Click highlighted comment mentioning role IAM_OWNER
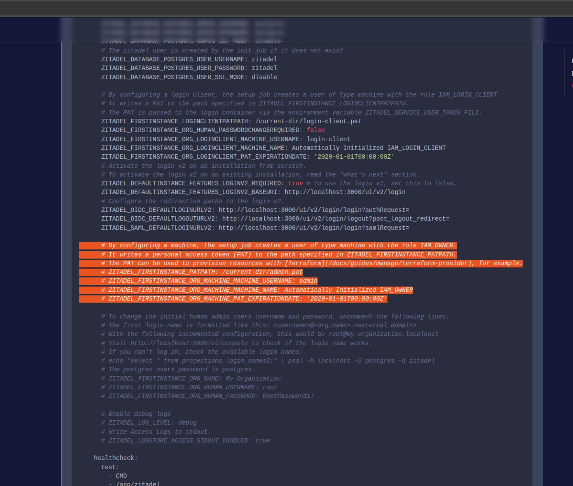 (x=279, y=246)
